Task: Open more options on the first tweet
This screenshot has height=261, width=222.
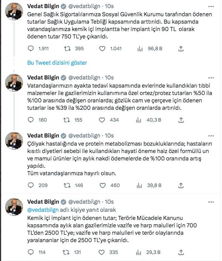Action: click(211, 7)
